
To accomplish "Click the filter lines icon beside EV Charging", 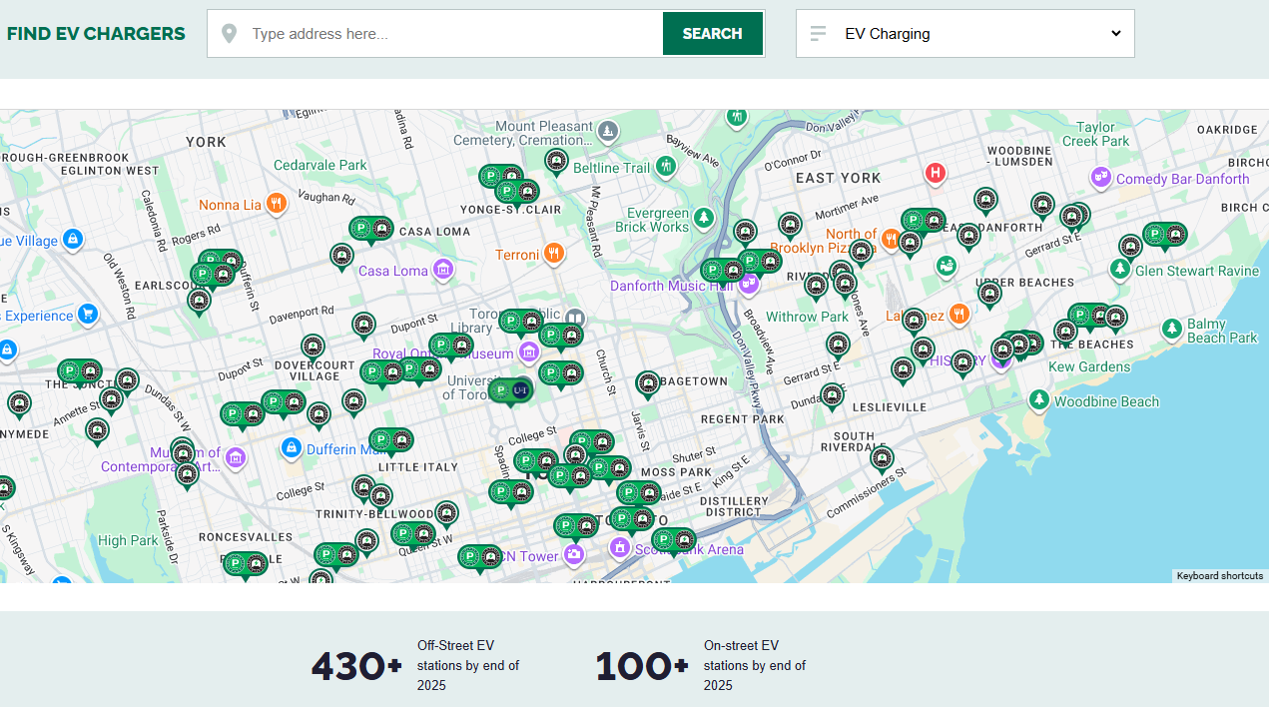I will [x=819, y=34].
